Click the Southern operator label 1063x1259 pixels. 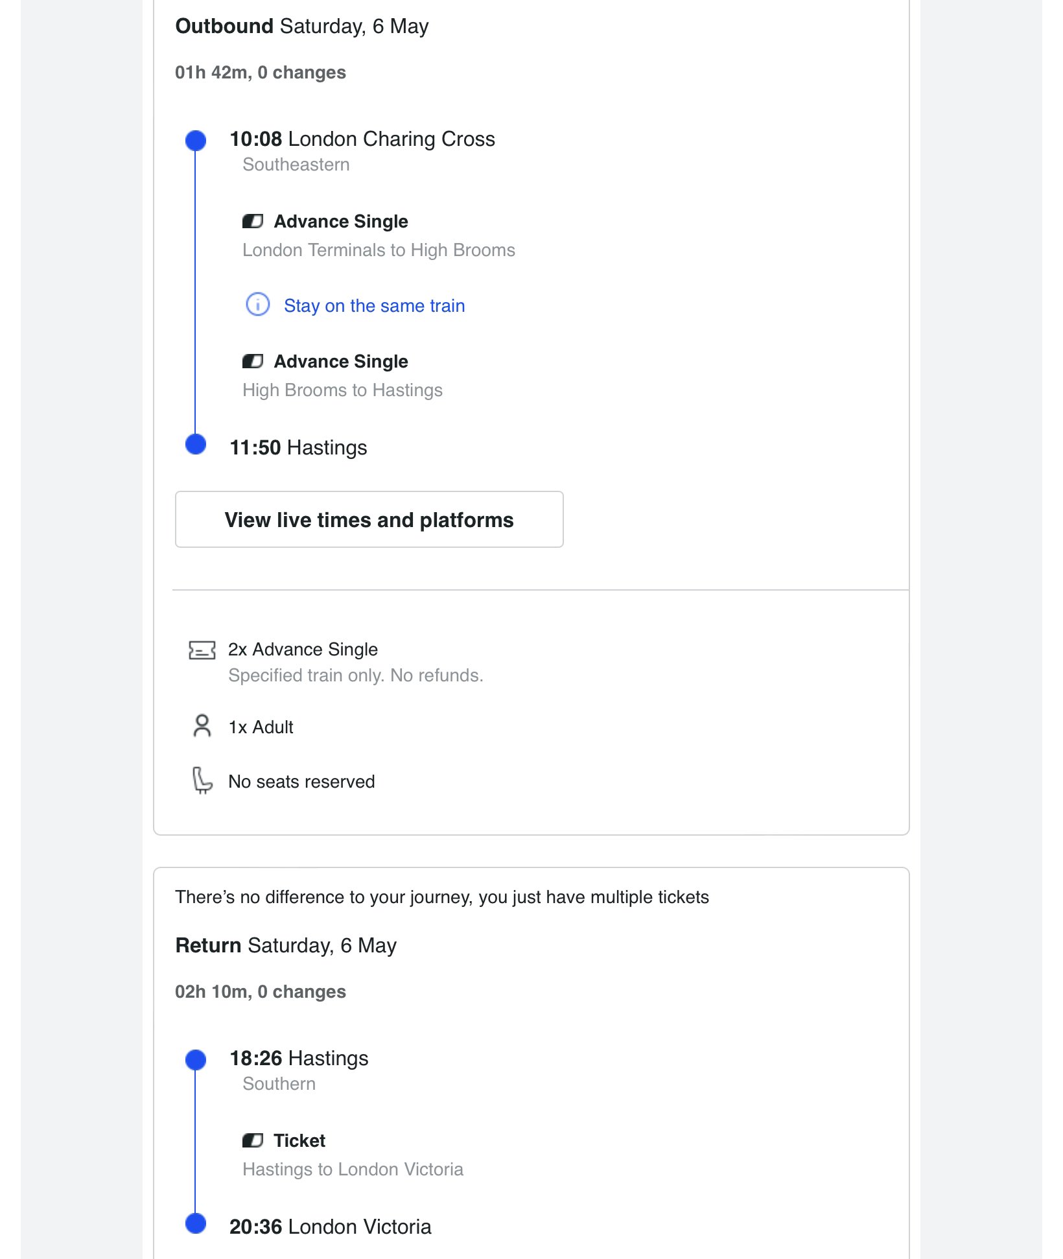(279, 1084)
